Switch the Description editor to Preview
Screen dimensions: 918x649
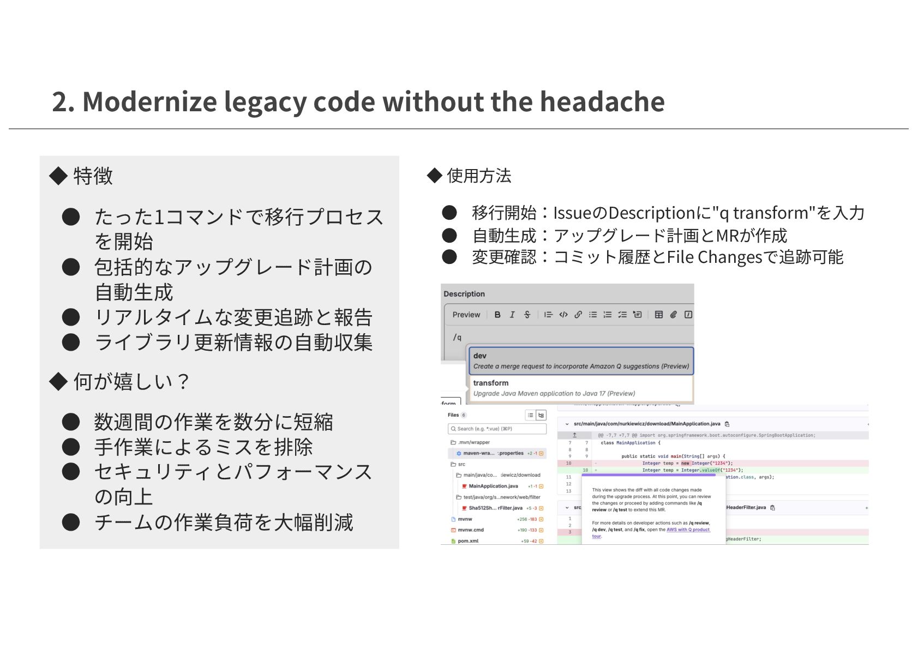466,315
